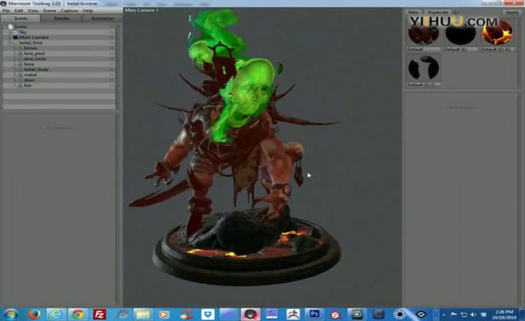Open the File menu

[x=6, y=11]
